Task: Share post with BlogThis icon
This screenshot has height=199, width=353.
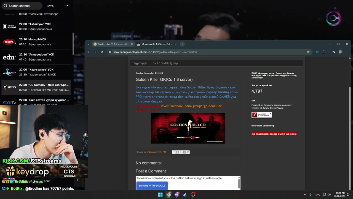Action: pos(177,152)
